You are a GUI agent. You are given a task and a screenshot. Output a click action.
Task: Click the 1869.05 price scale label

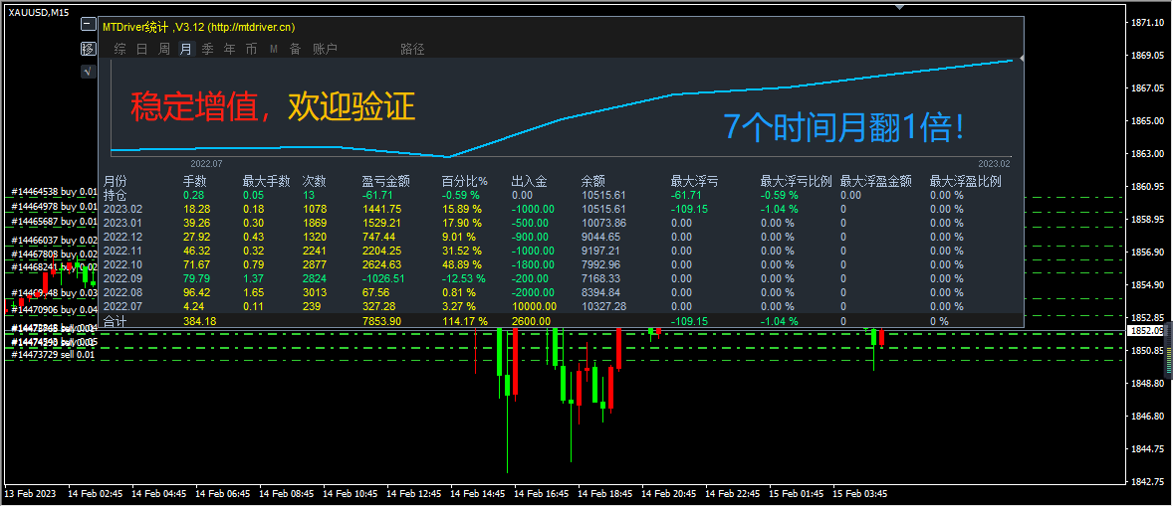point(1147,56)
